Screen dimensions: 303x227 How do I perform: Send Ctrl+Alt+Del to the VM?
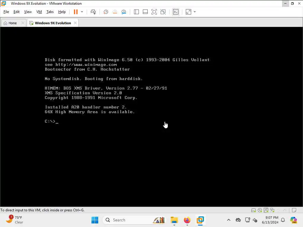pyautogui.click(x=93, y=12)
